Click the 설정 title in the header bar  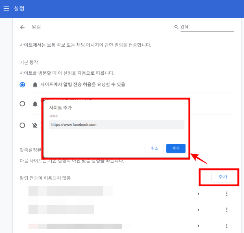19,9
